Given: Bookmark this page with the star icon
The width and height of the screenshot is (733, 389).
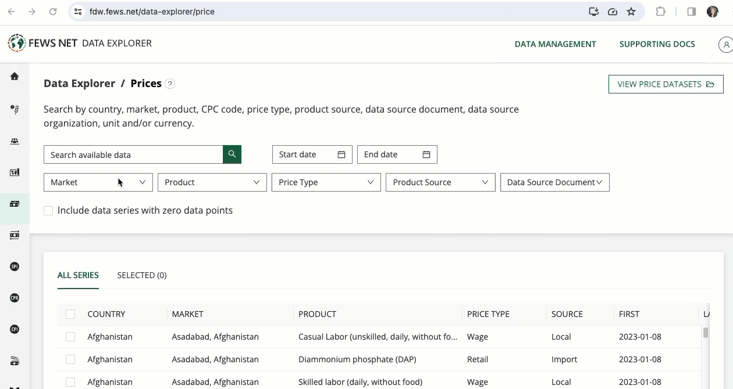Looking at the screenshot, I should click(x=631, y=12).
